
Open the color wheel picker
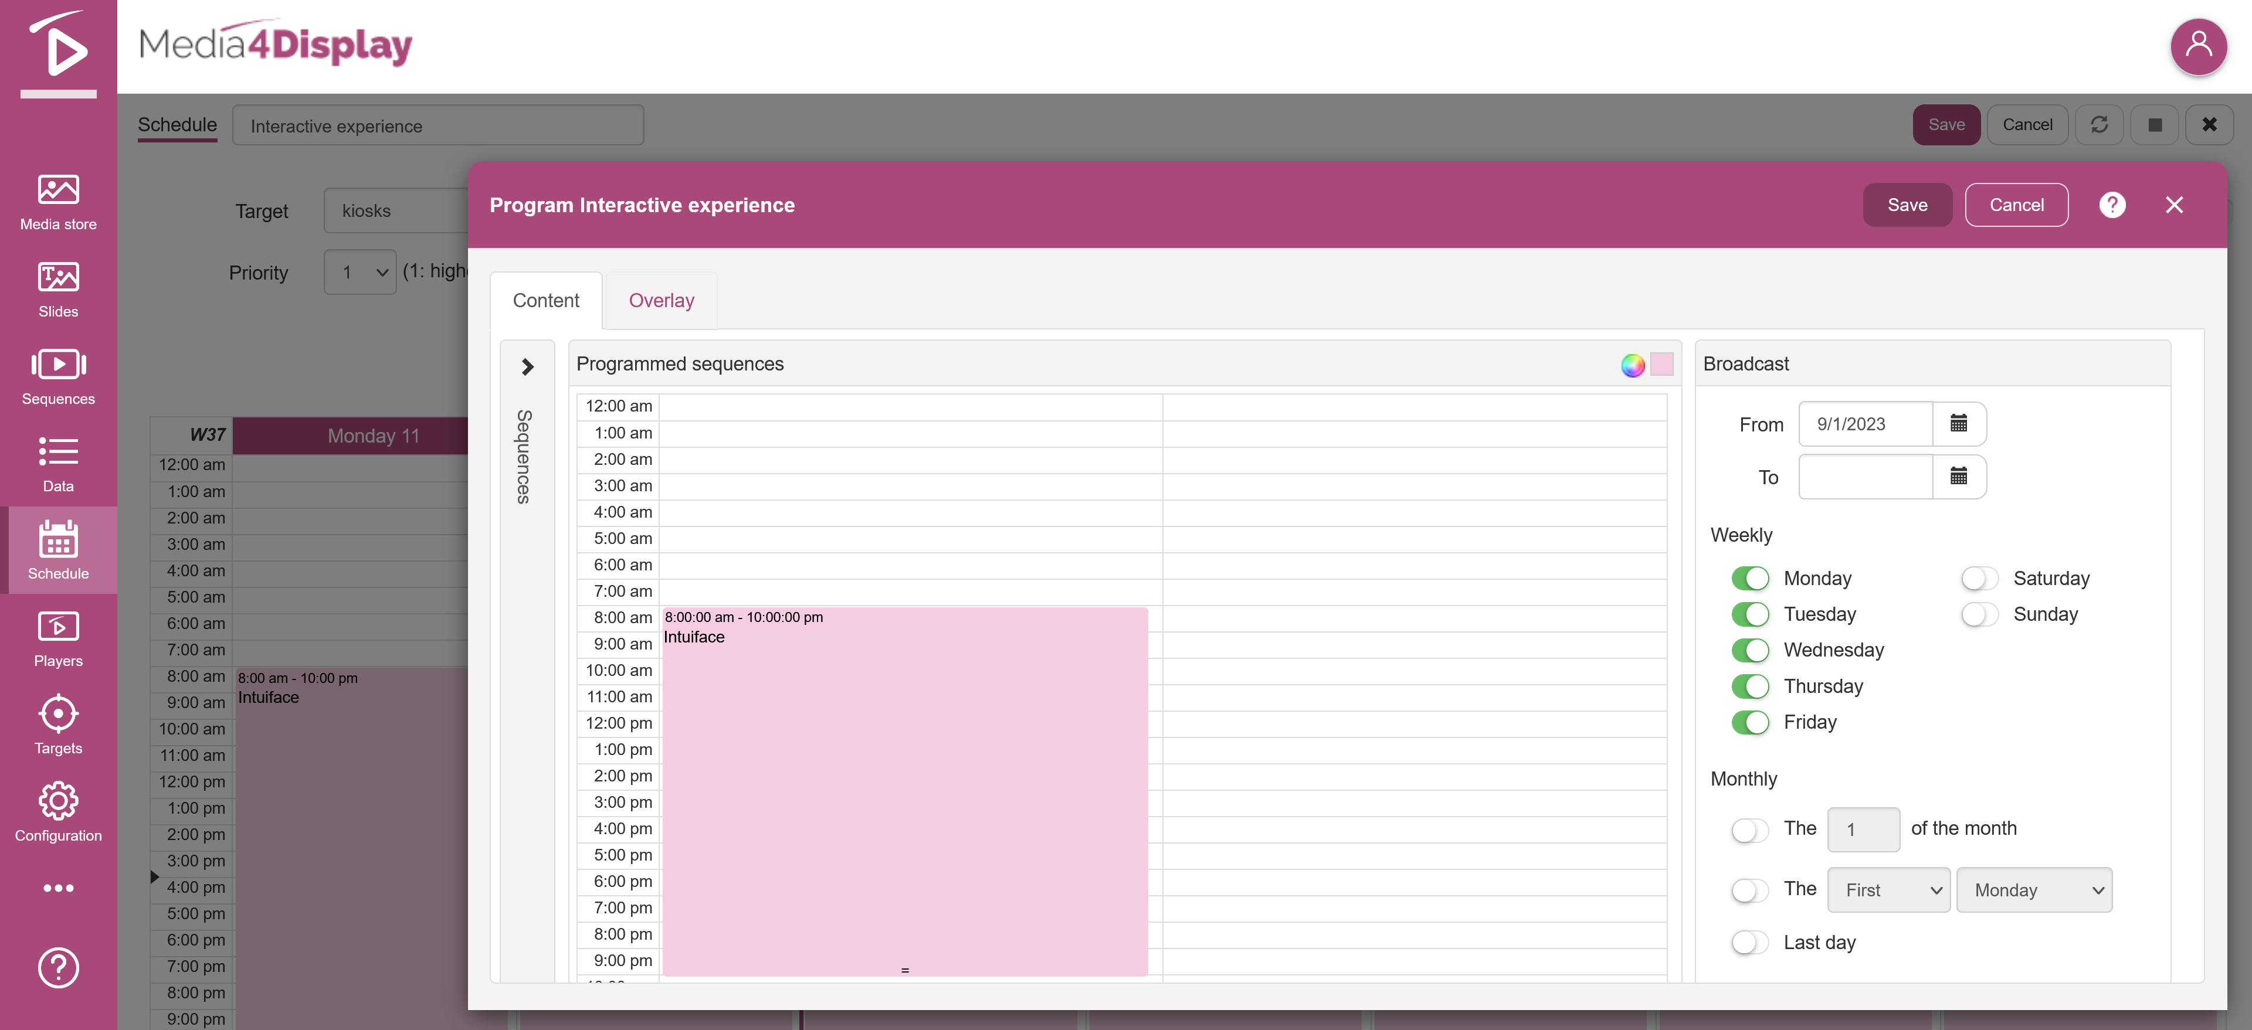pos(1632,364)
